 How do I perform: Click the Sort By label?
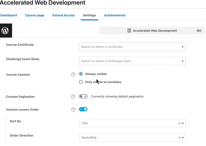pyautogui.click(x=15, y=121)
